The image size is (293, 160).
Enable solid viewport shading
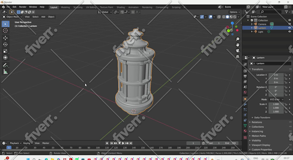pos(228,17)
